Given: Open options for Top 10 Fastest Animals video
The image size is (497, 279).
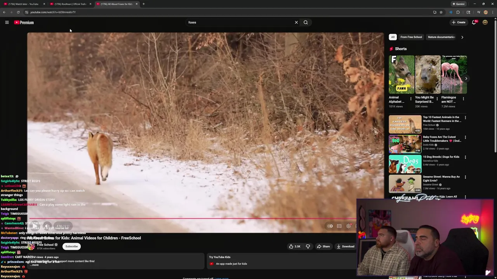Looking at the screenshot, I should point(465,117).
